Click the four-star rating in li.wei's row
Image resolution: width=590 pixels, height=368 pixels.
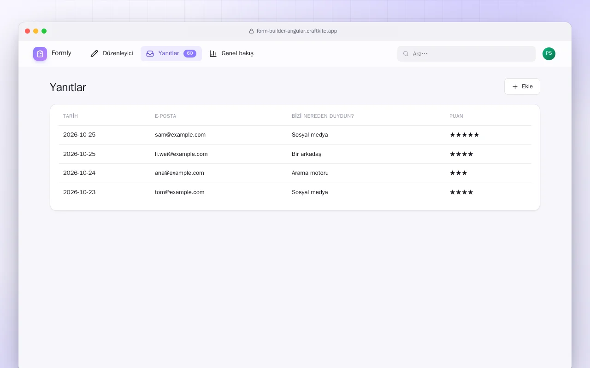461,154
